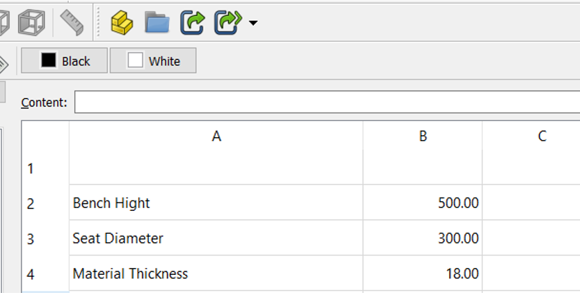This screenshot has width=580, height=293.
Task: Select column B header
Action: click(423, 136)
